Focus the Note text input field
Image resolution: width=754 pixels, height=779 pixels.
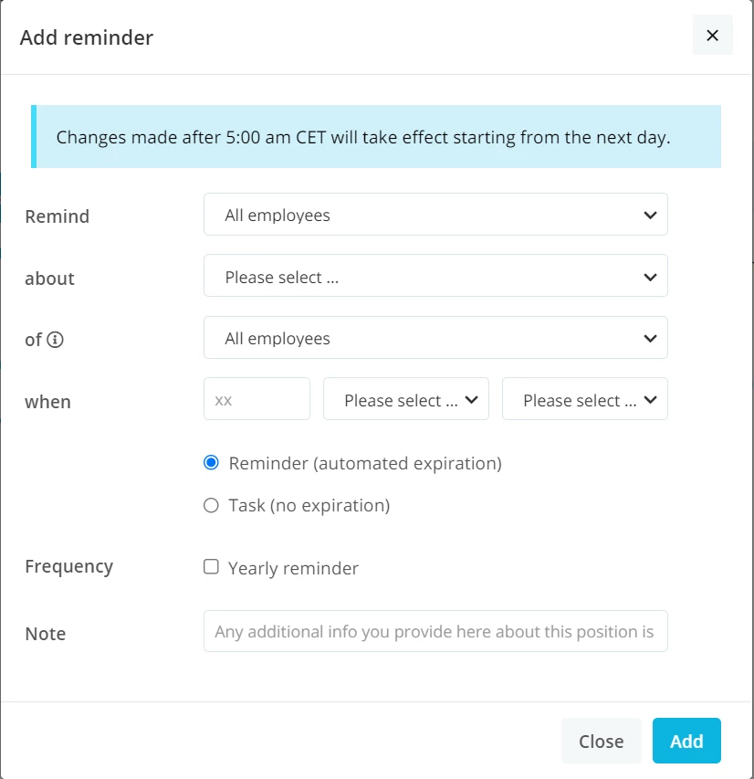point(435,631)
